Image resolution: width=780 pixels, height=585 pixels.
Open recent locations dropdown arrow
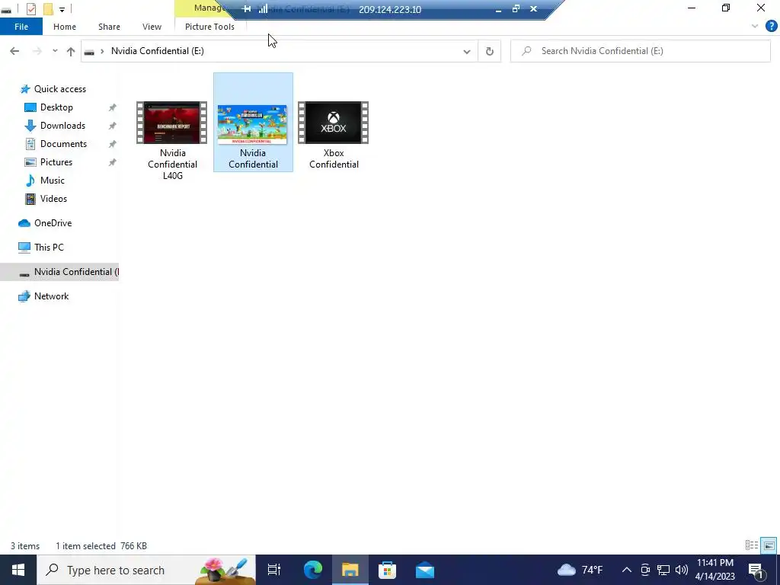click(x=55, y=51)
